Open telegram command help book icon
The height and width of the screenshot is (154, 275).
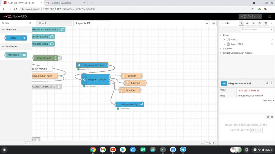267,83
